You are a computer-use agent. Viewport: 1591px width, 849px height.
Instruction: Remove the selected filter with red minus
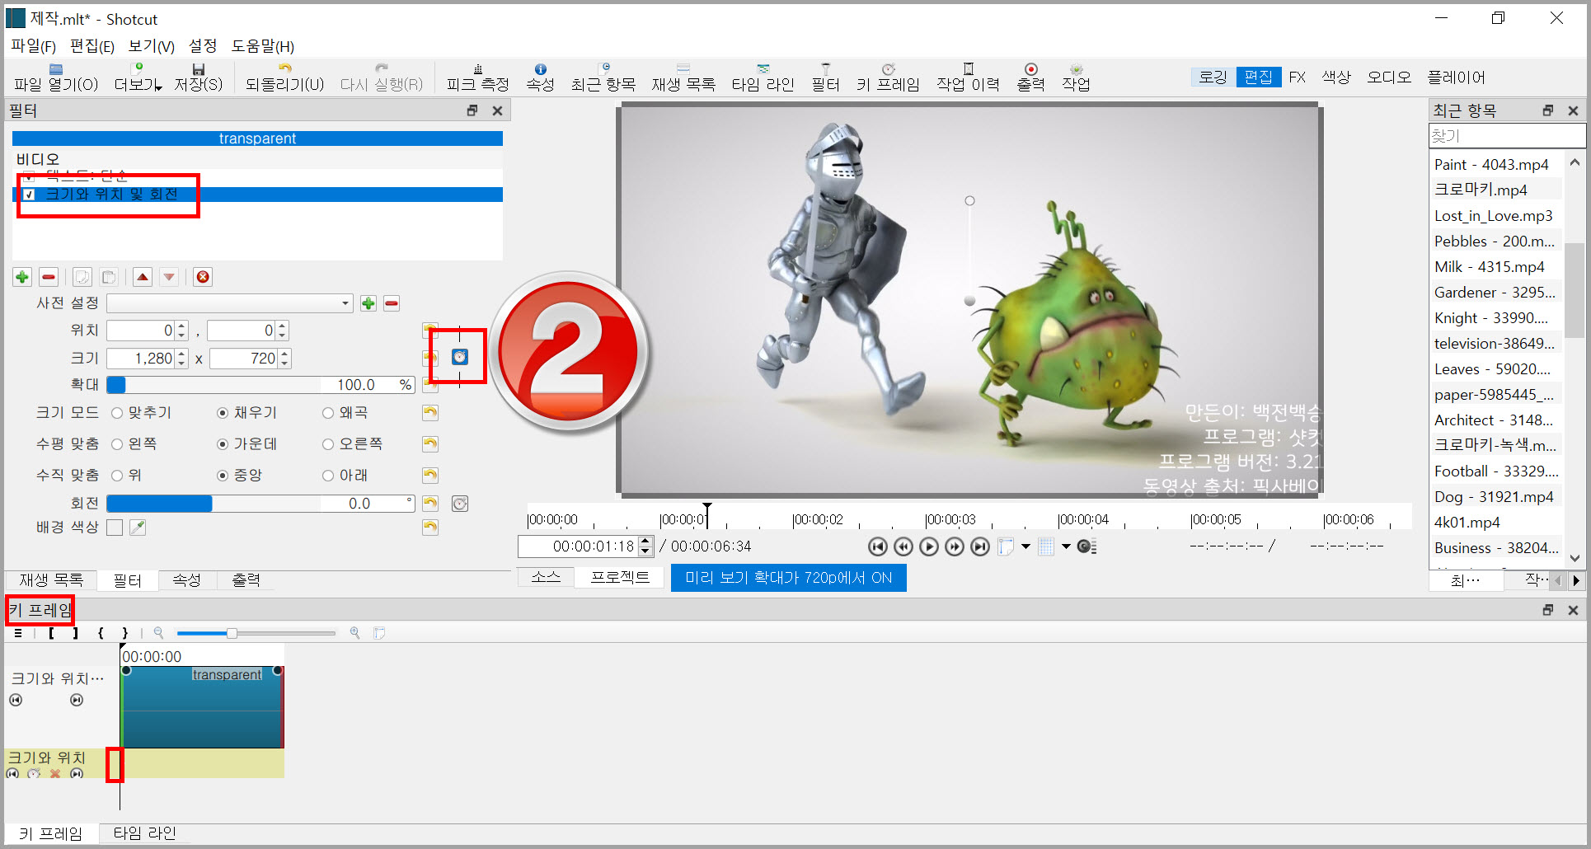click(x=49, y=277)
